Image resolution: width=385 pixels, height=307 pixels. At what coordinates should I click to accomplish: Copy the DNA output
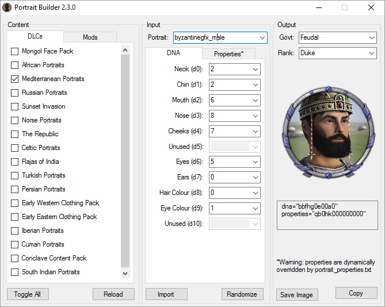(x=356, y=293)
